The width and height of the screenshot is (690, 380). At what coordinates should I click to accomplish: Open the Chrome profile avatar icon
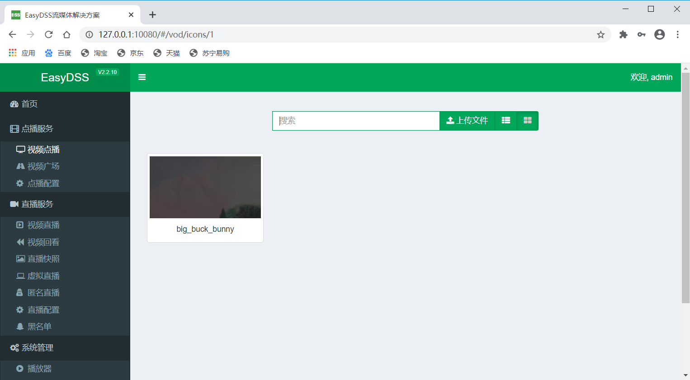(660, 34)
